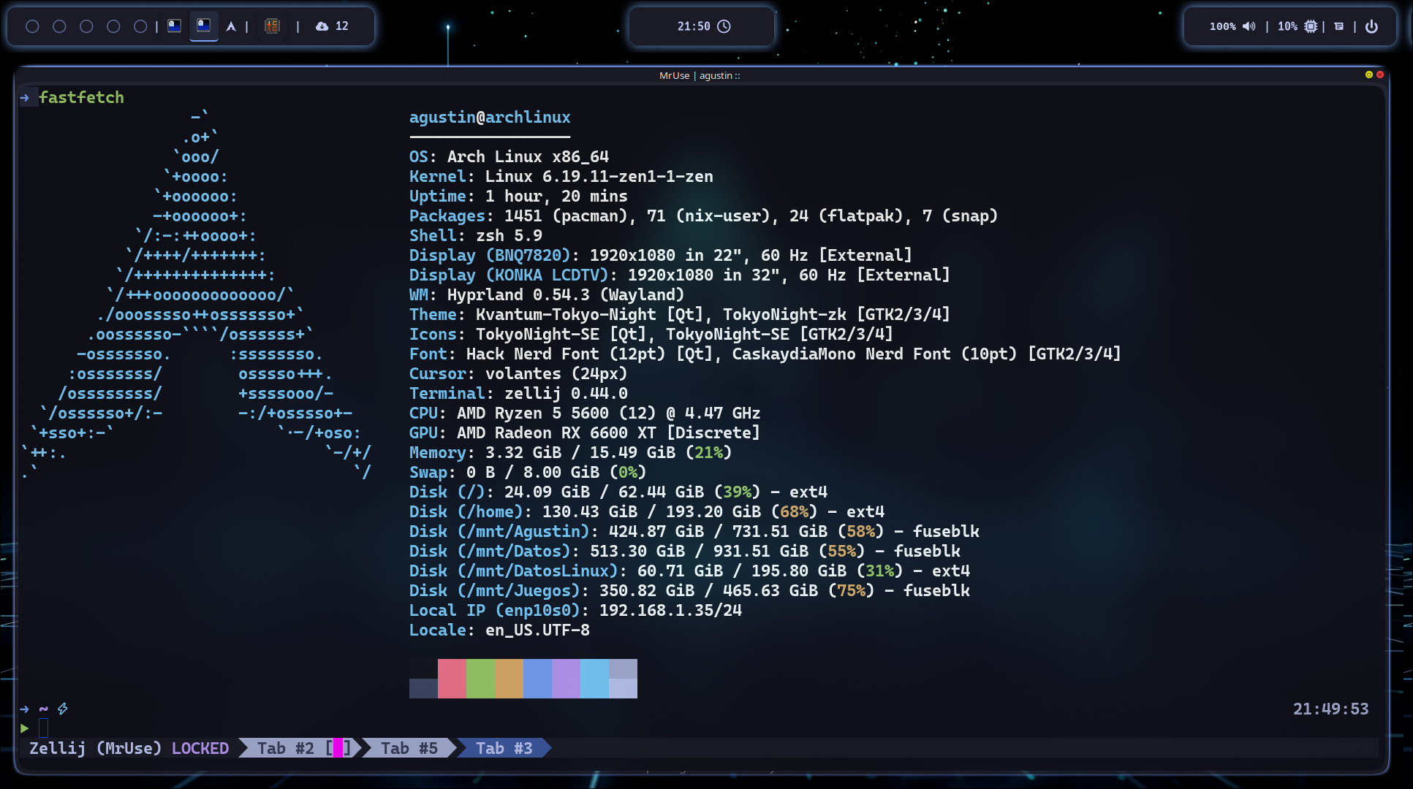Viewport: 1413px width, 789px height.
Task: Select the first workspace circle
Action: point(32,25)
